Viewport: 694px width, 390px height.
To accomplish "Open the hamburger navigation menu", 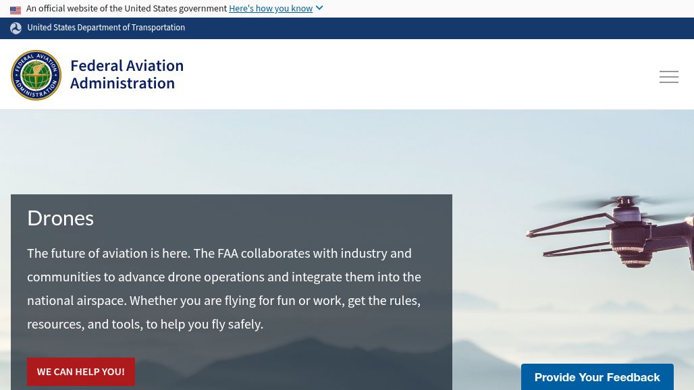I will coord(668,77).
